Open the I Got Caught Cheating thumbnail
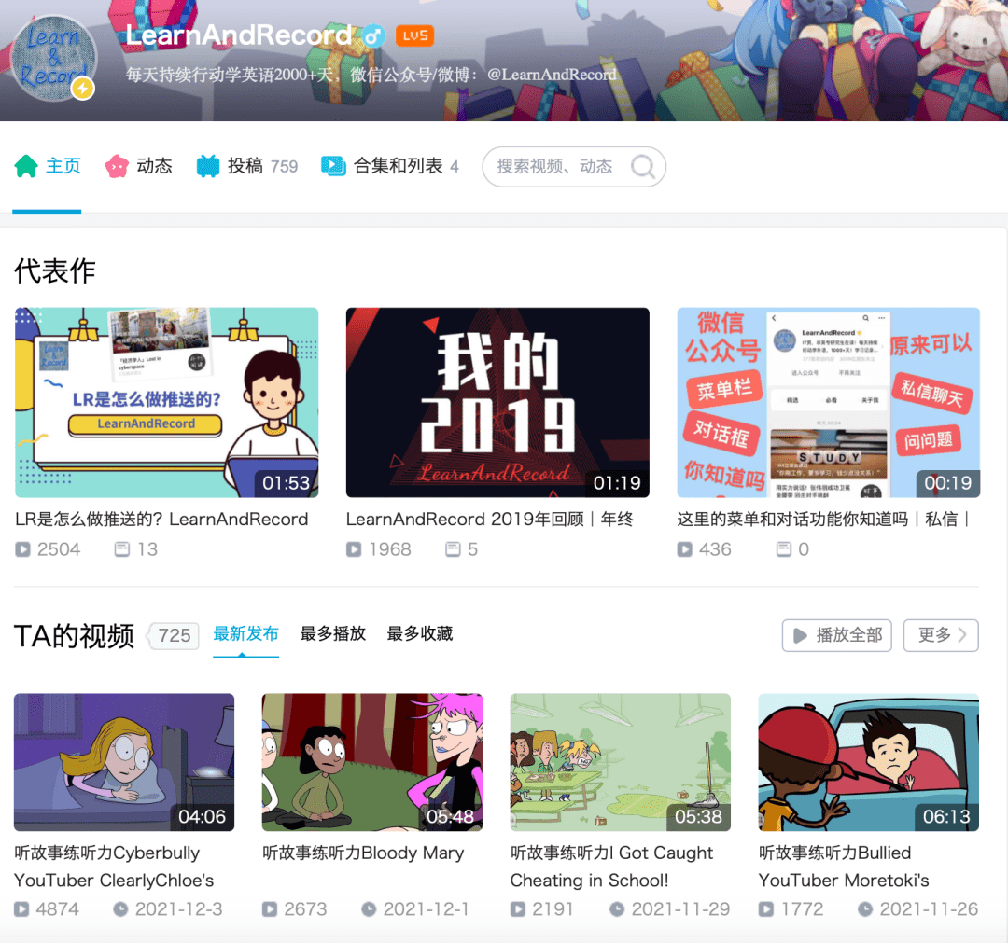The image size is (1008, 943). pyautogui.click(x=621, y=762)
